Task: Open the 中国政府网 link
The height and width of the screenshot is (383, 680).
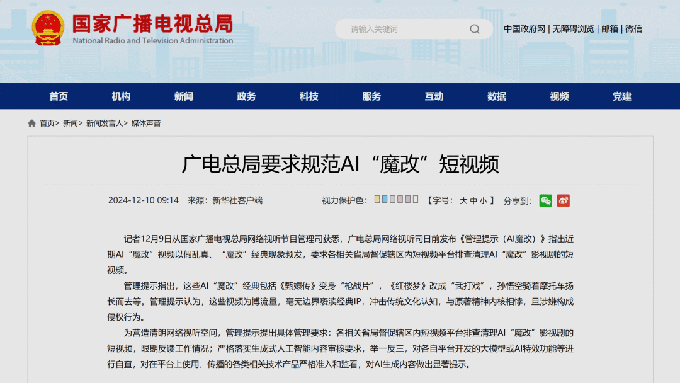Action: (x=524, y=29)
